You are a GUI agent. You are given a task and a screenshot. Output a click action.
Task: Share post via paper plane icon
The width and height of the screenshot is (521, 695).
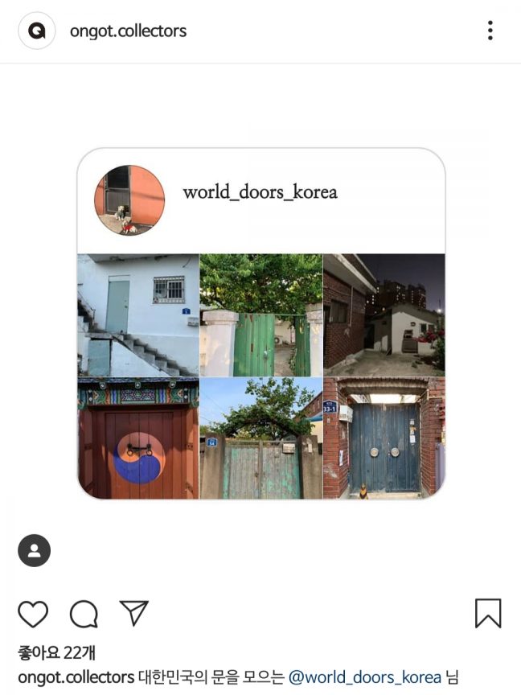(x=133, y=613)
